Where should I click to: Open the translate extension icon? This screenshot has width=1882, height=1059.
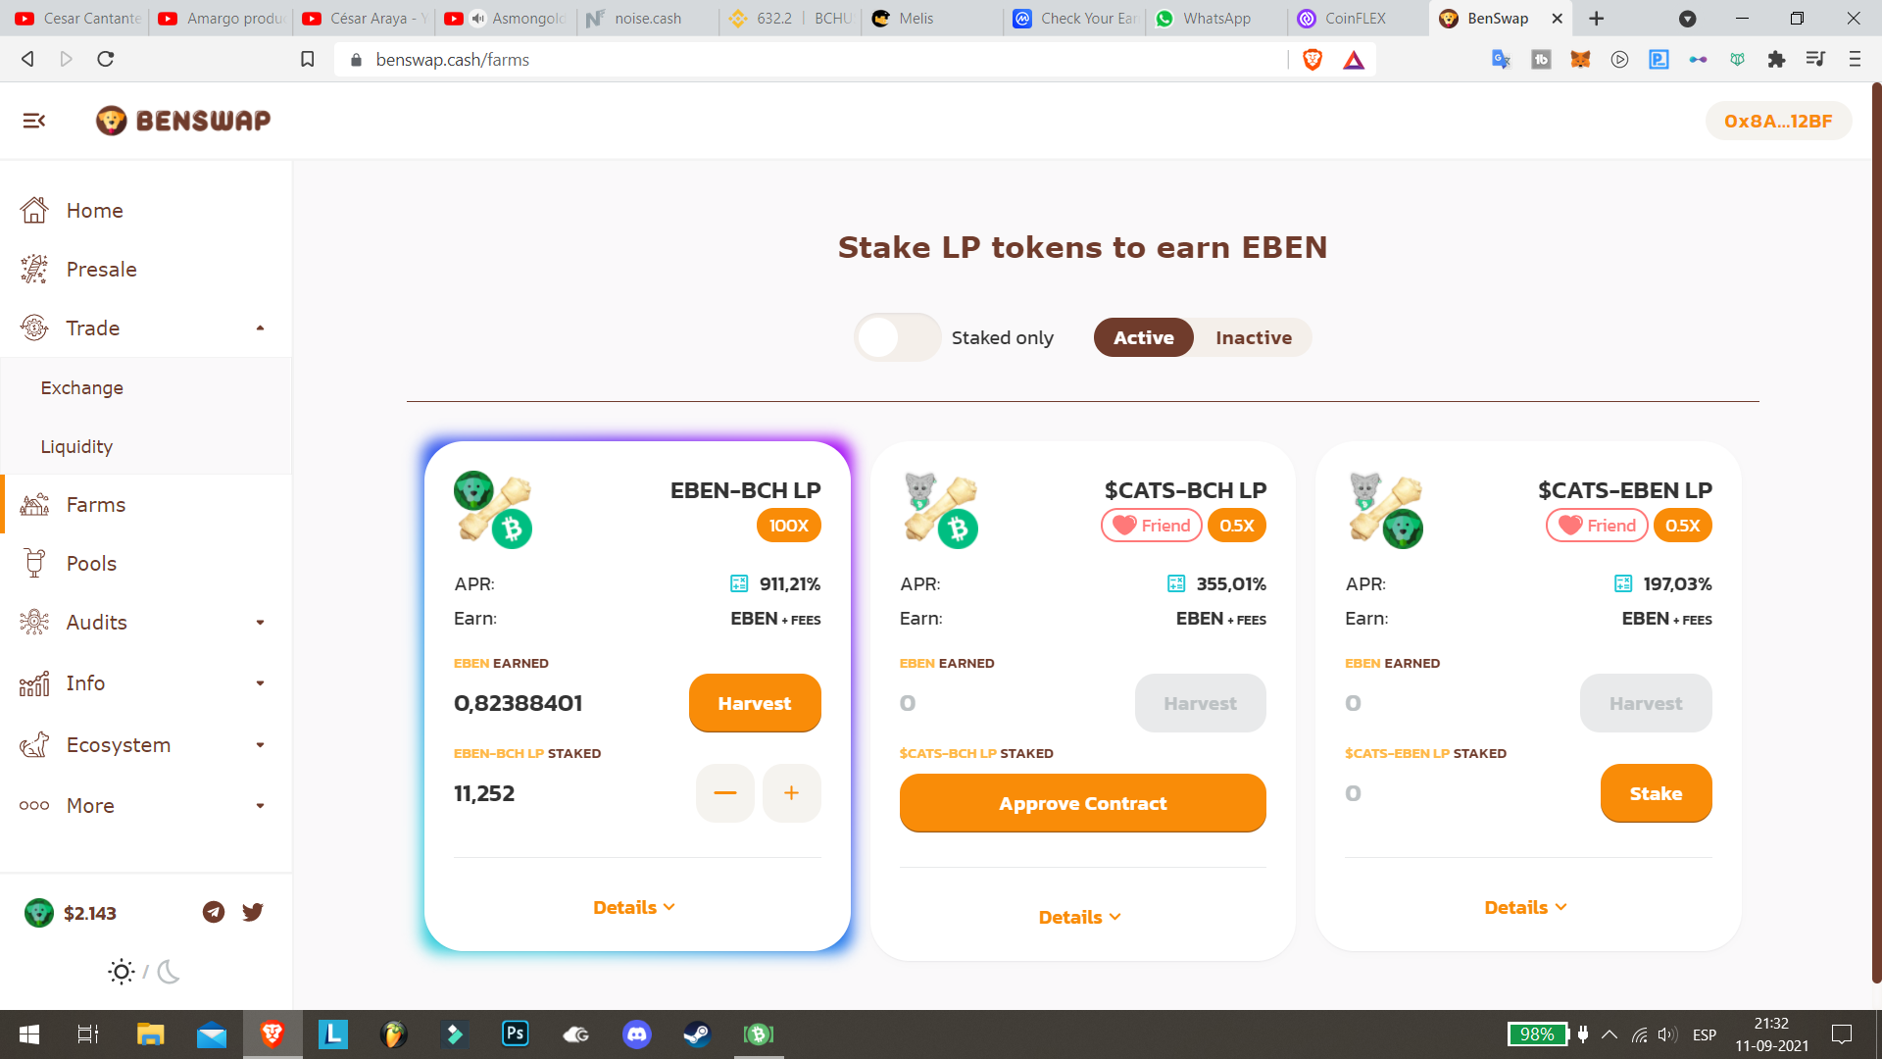click(x=1501, y=60)
